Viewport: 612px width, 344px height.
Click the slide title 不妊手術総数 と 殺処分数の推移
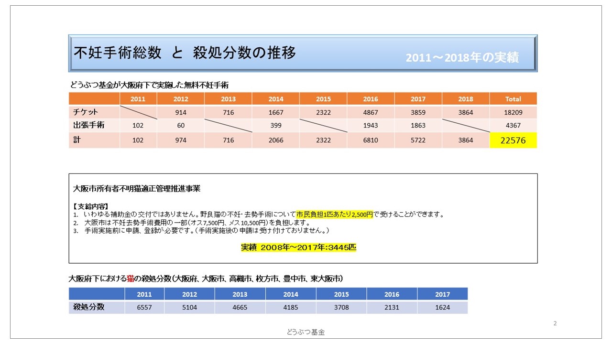click(x=185, y=53)
